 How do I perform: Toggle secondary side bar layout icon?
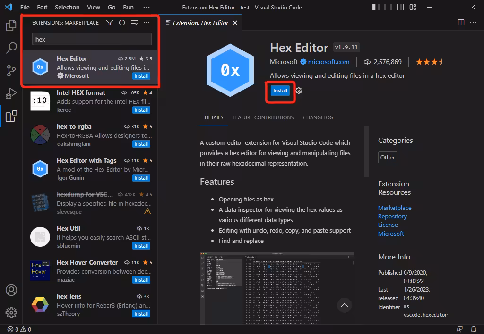pos(400,7)
